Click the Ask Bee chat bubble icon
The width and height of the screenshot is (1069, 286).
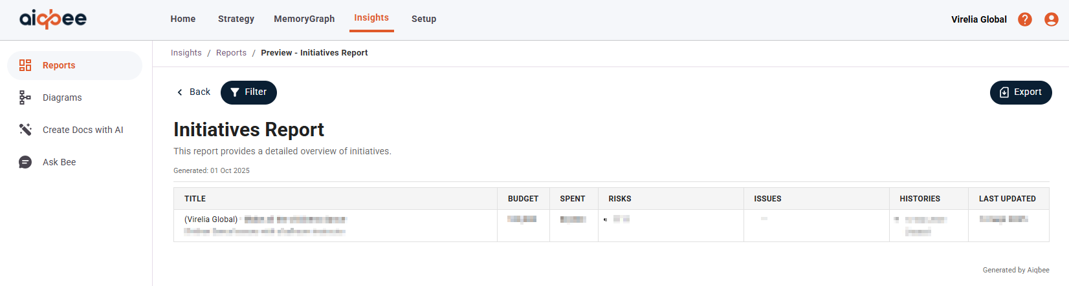25,162
